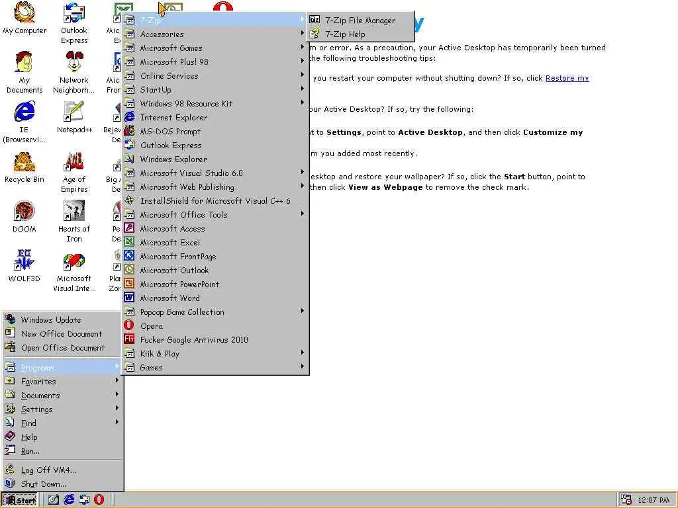Expand Windows 98 Resource Kit submenu
This screenshot has height=508, width=678.
pos(215,103)
